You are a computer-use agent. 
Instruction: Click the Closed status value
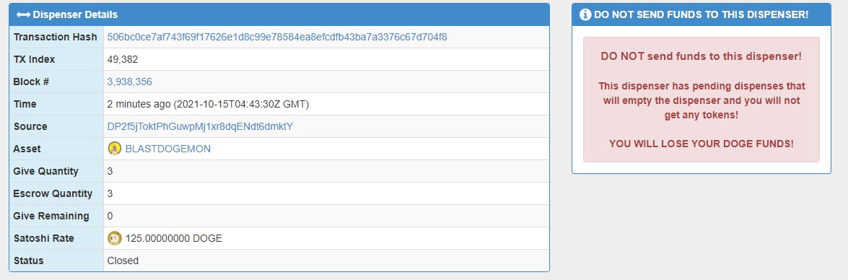tap(123, 261)
